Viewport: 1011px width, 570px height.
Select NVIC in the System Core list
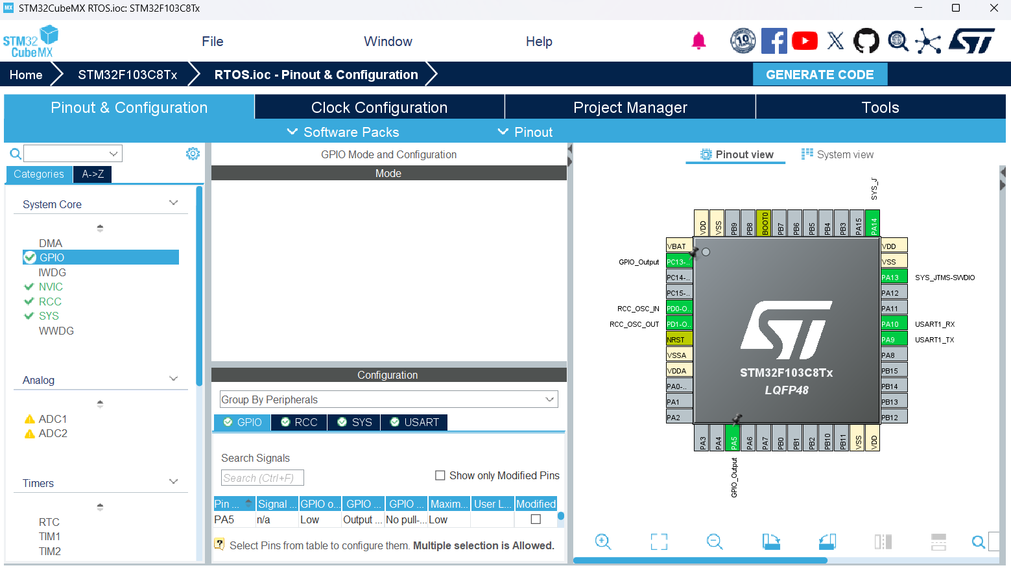(51, 287)
